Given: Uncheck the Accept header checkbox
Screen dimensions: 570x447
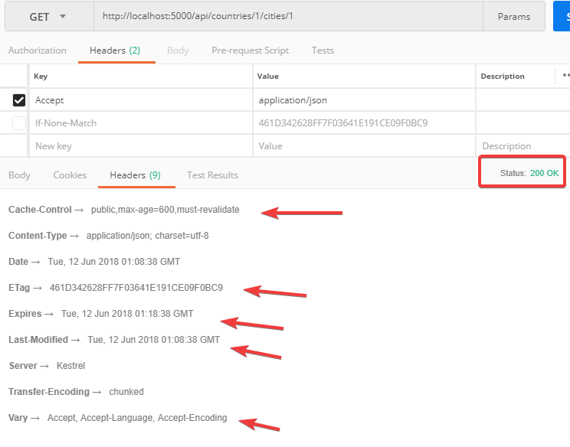Looking at the screenshot, I should 19,100.
